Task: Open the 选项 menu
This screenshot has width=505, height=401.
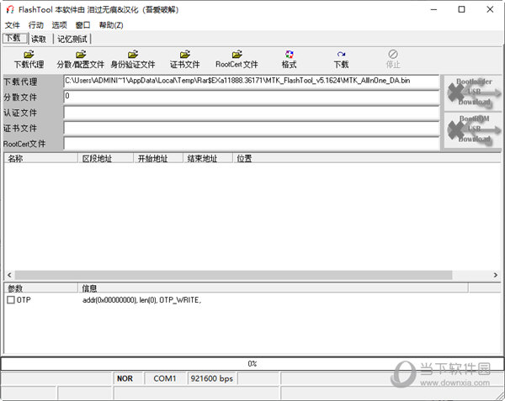Action: (x=59, y=25)
